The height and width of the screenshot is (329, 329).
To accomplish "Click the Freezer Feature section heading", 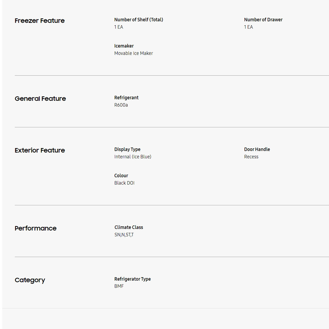I will click(40, 21).
